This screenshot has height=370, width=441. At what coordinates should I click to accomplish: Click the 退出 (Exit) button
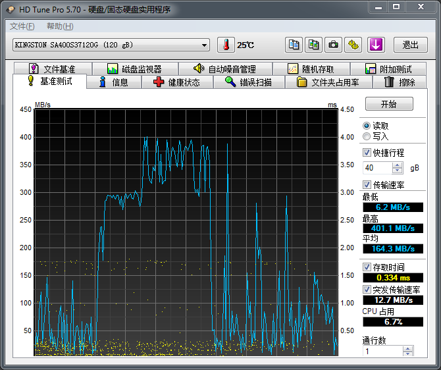click(x=410, y=45)
